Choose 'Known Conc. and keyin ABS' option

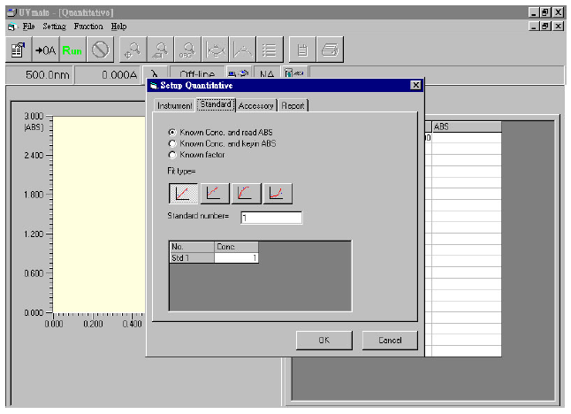[171, 142]
